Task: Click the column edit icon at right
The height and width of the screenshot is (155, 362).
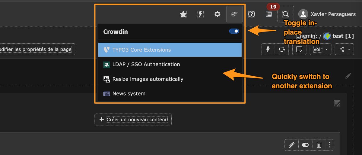Action: pos(337,103)
